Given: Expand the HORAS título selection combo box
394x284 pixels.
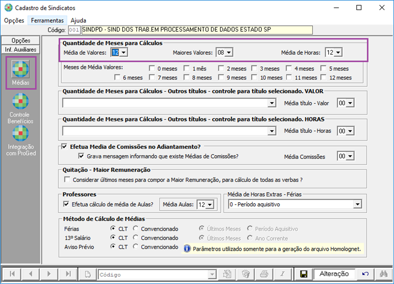Looking at the screenshot, I should coord(272,131).
